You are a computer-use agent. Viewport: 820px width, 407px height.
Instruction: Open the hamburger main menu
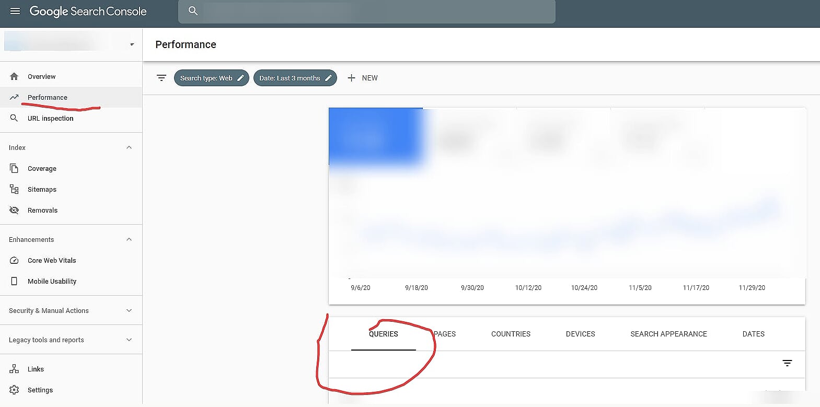(x=15, y=11)
